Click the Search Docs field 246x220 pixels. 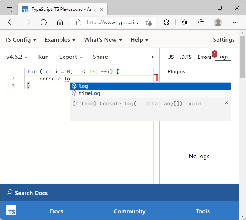[120, 193]
